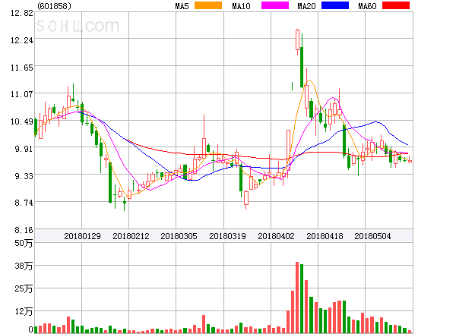Select the MA60 legend label
The height and width of the screenshot is (334, 456).
tap(367, 6)
